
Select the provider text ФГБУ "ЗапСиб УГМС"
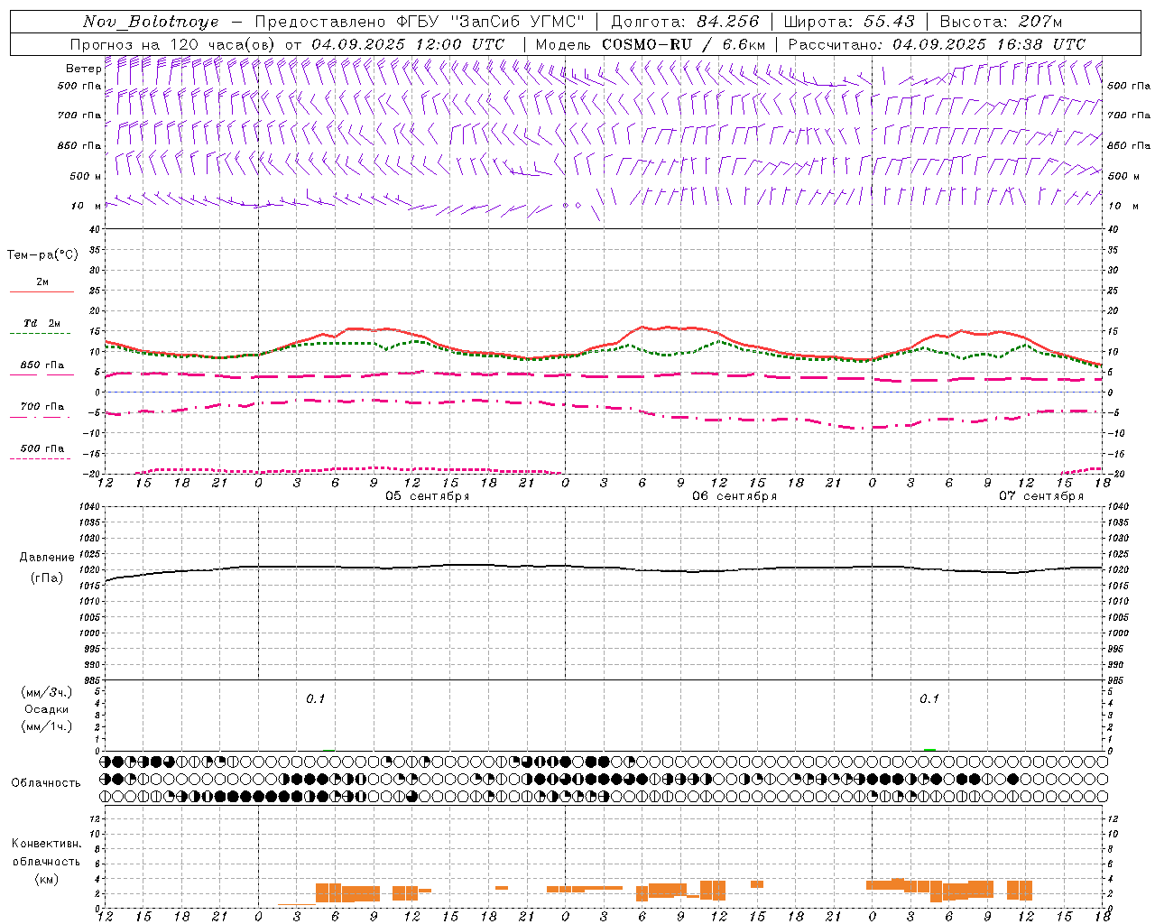click(x=491, y=22)
